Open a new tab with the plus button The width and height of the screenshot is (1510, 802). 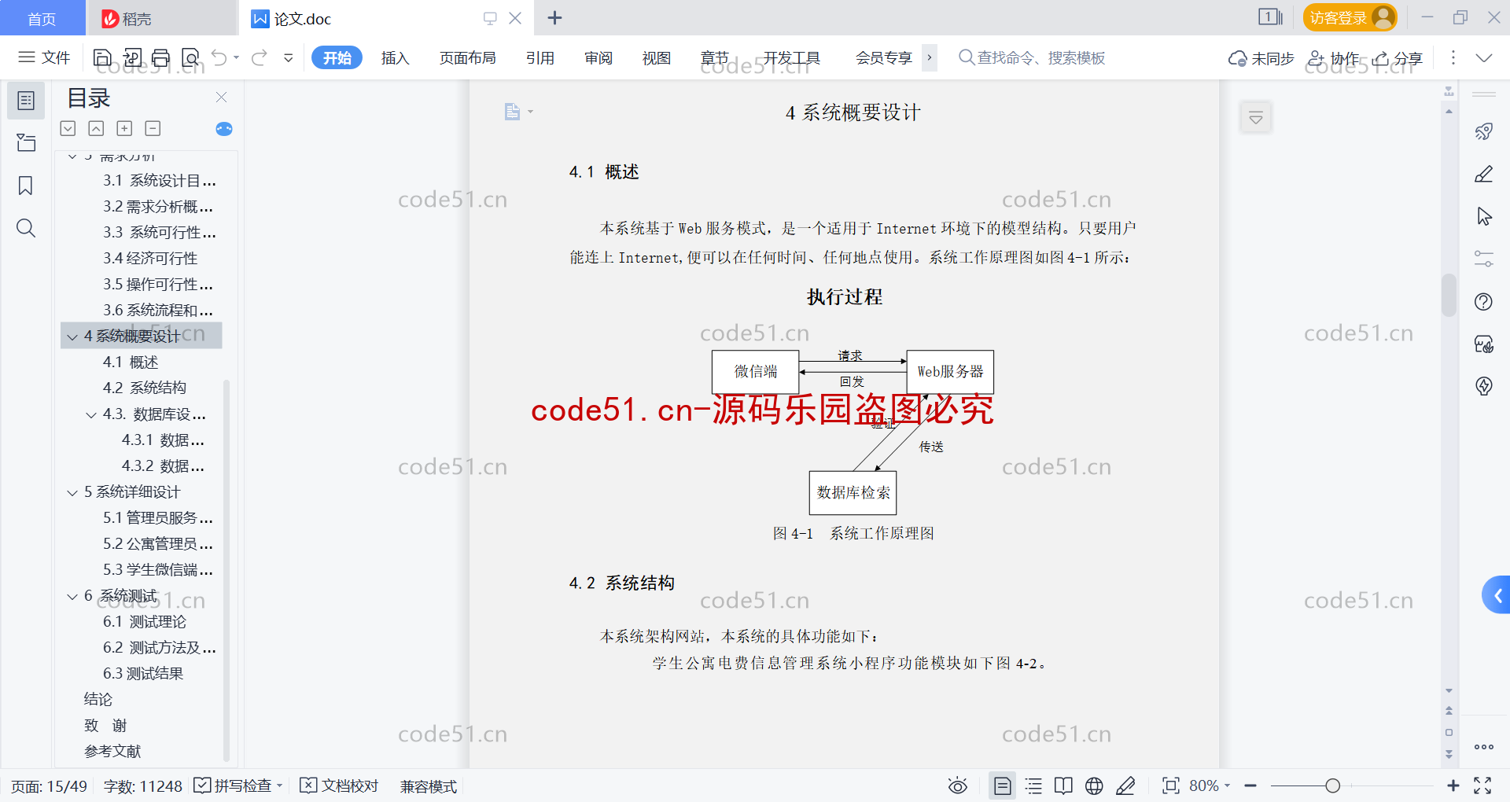[x=554, y=18]
